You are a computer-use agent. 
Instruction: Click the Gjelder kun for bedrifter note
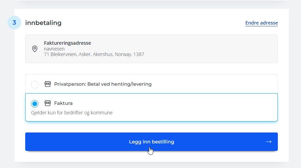tap(72, 113)
